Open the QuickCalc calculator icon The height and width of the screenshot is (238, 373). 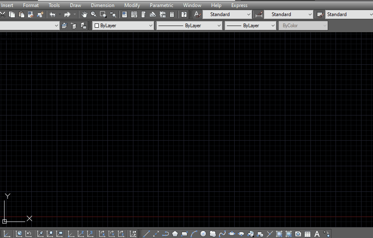point(172,14)
